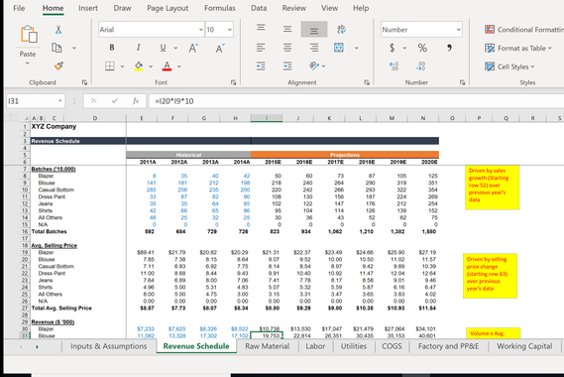The height and width of the screenshot is (377, 564).
Task: Click Decrease Decimal icon
Action: click(420, 65)
